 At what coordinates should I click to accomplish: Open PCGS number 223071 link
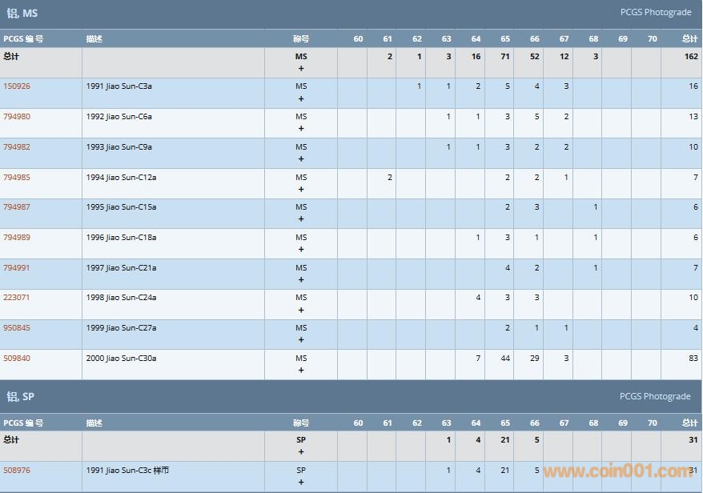[17, 298]
